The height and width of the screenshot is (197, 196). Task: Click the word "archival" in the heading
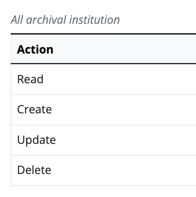point(46,20)
